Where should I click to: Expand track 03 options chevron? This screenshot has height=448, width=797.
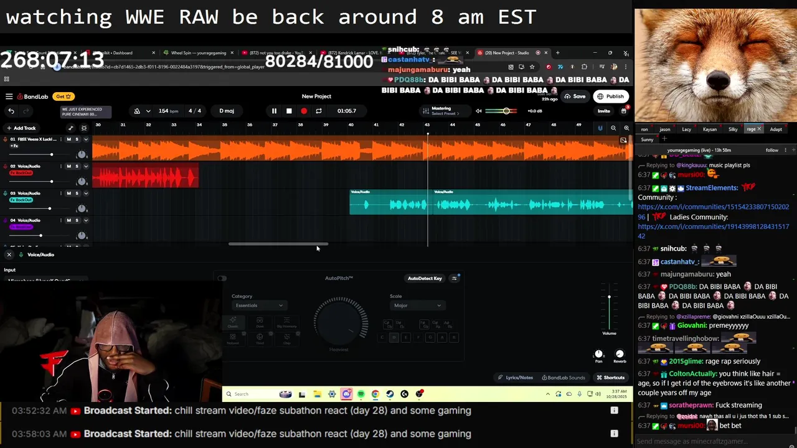[x=86, y=193]
